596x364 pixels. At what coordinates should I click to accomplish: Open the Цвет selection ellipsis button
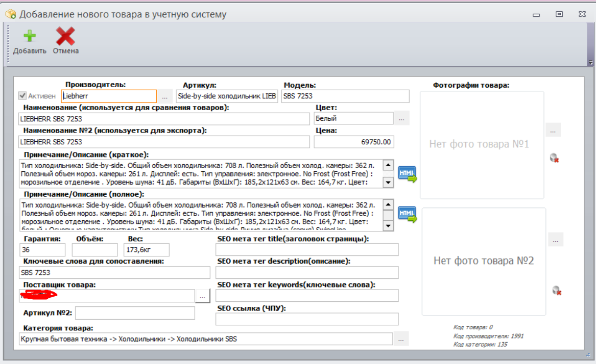click(x=401, y=118)
